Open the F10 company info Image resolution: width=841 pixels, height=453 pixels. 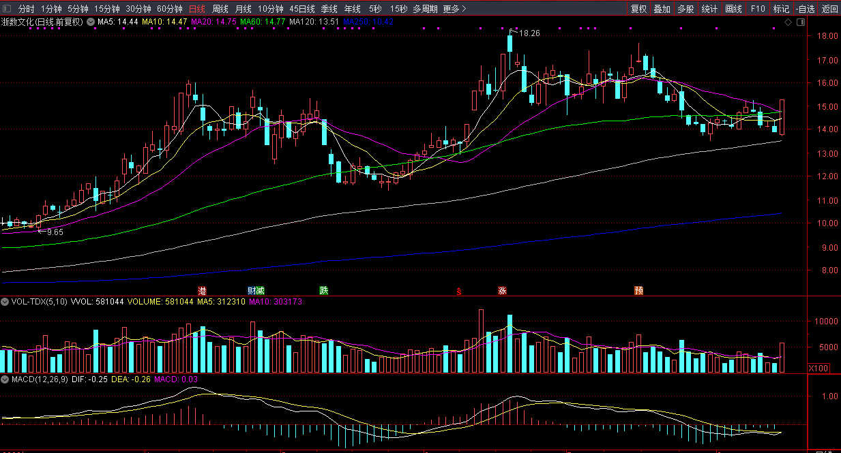(757, 9)
